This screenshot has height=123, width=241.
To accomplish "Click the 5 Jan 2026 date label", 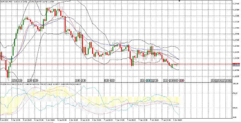I will coord(5,120).
